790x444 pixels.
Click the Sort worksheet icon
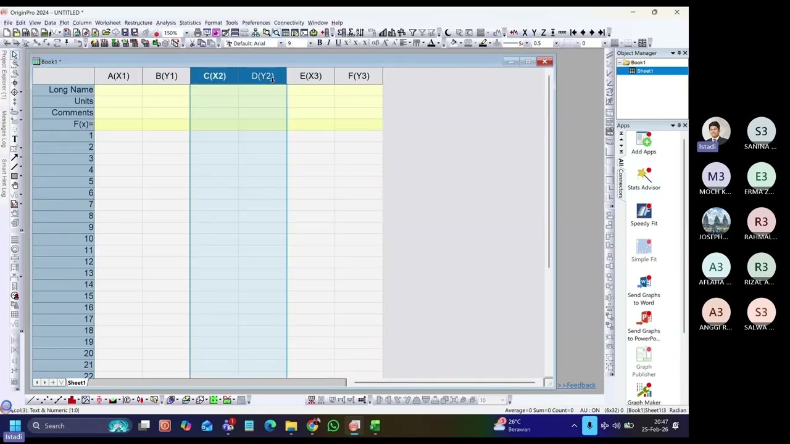pos(360,32)
